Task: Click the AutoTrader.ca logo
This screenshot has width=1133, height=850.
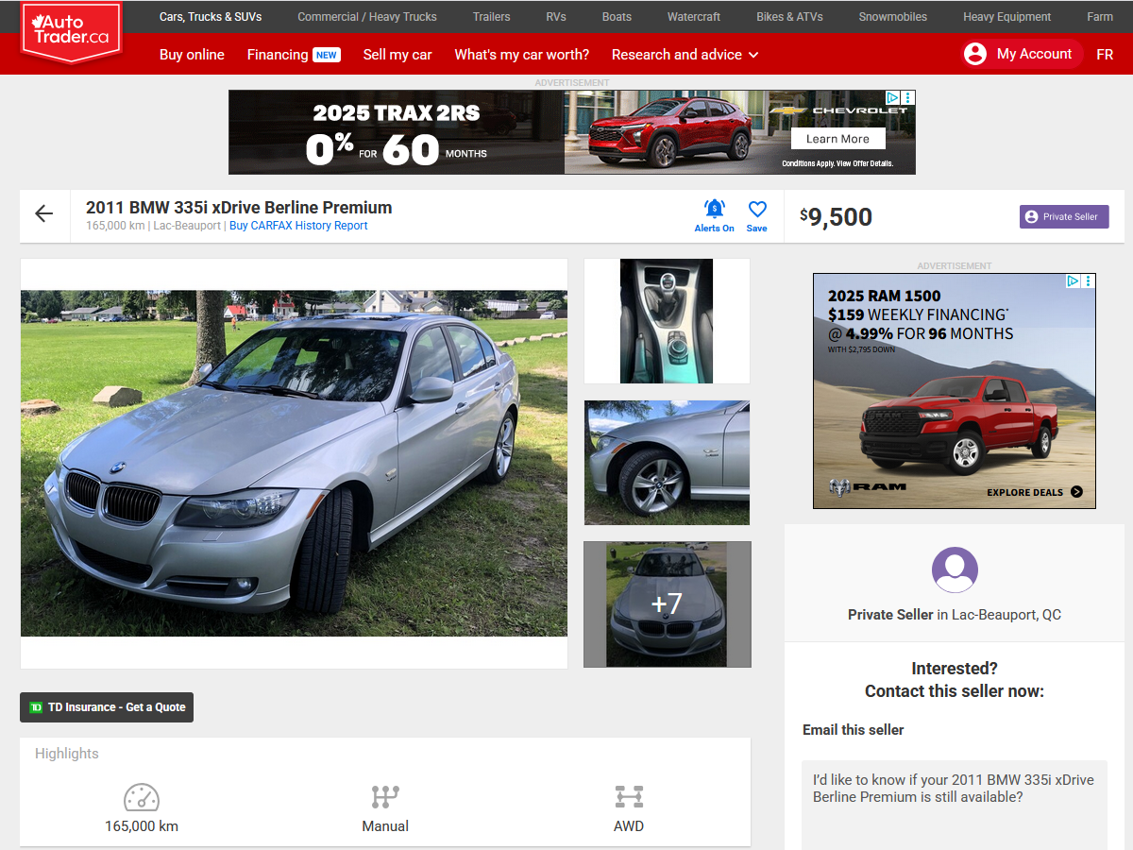Action: coord(72,31)
